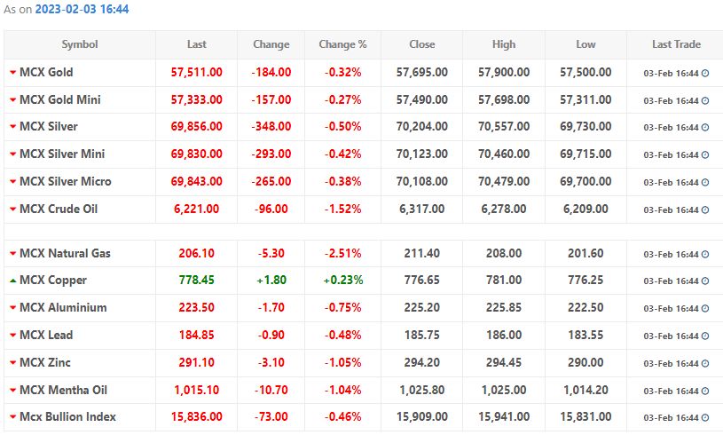Screen dimensions: 723x435
Task: Open the MCX Aluminium symbol link
Action: [63, 307]
